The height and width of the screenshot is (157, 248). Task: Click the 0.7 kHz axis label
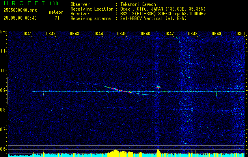3,130
